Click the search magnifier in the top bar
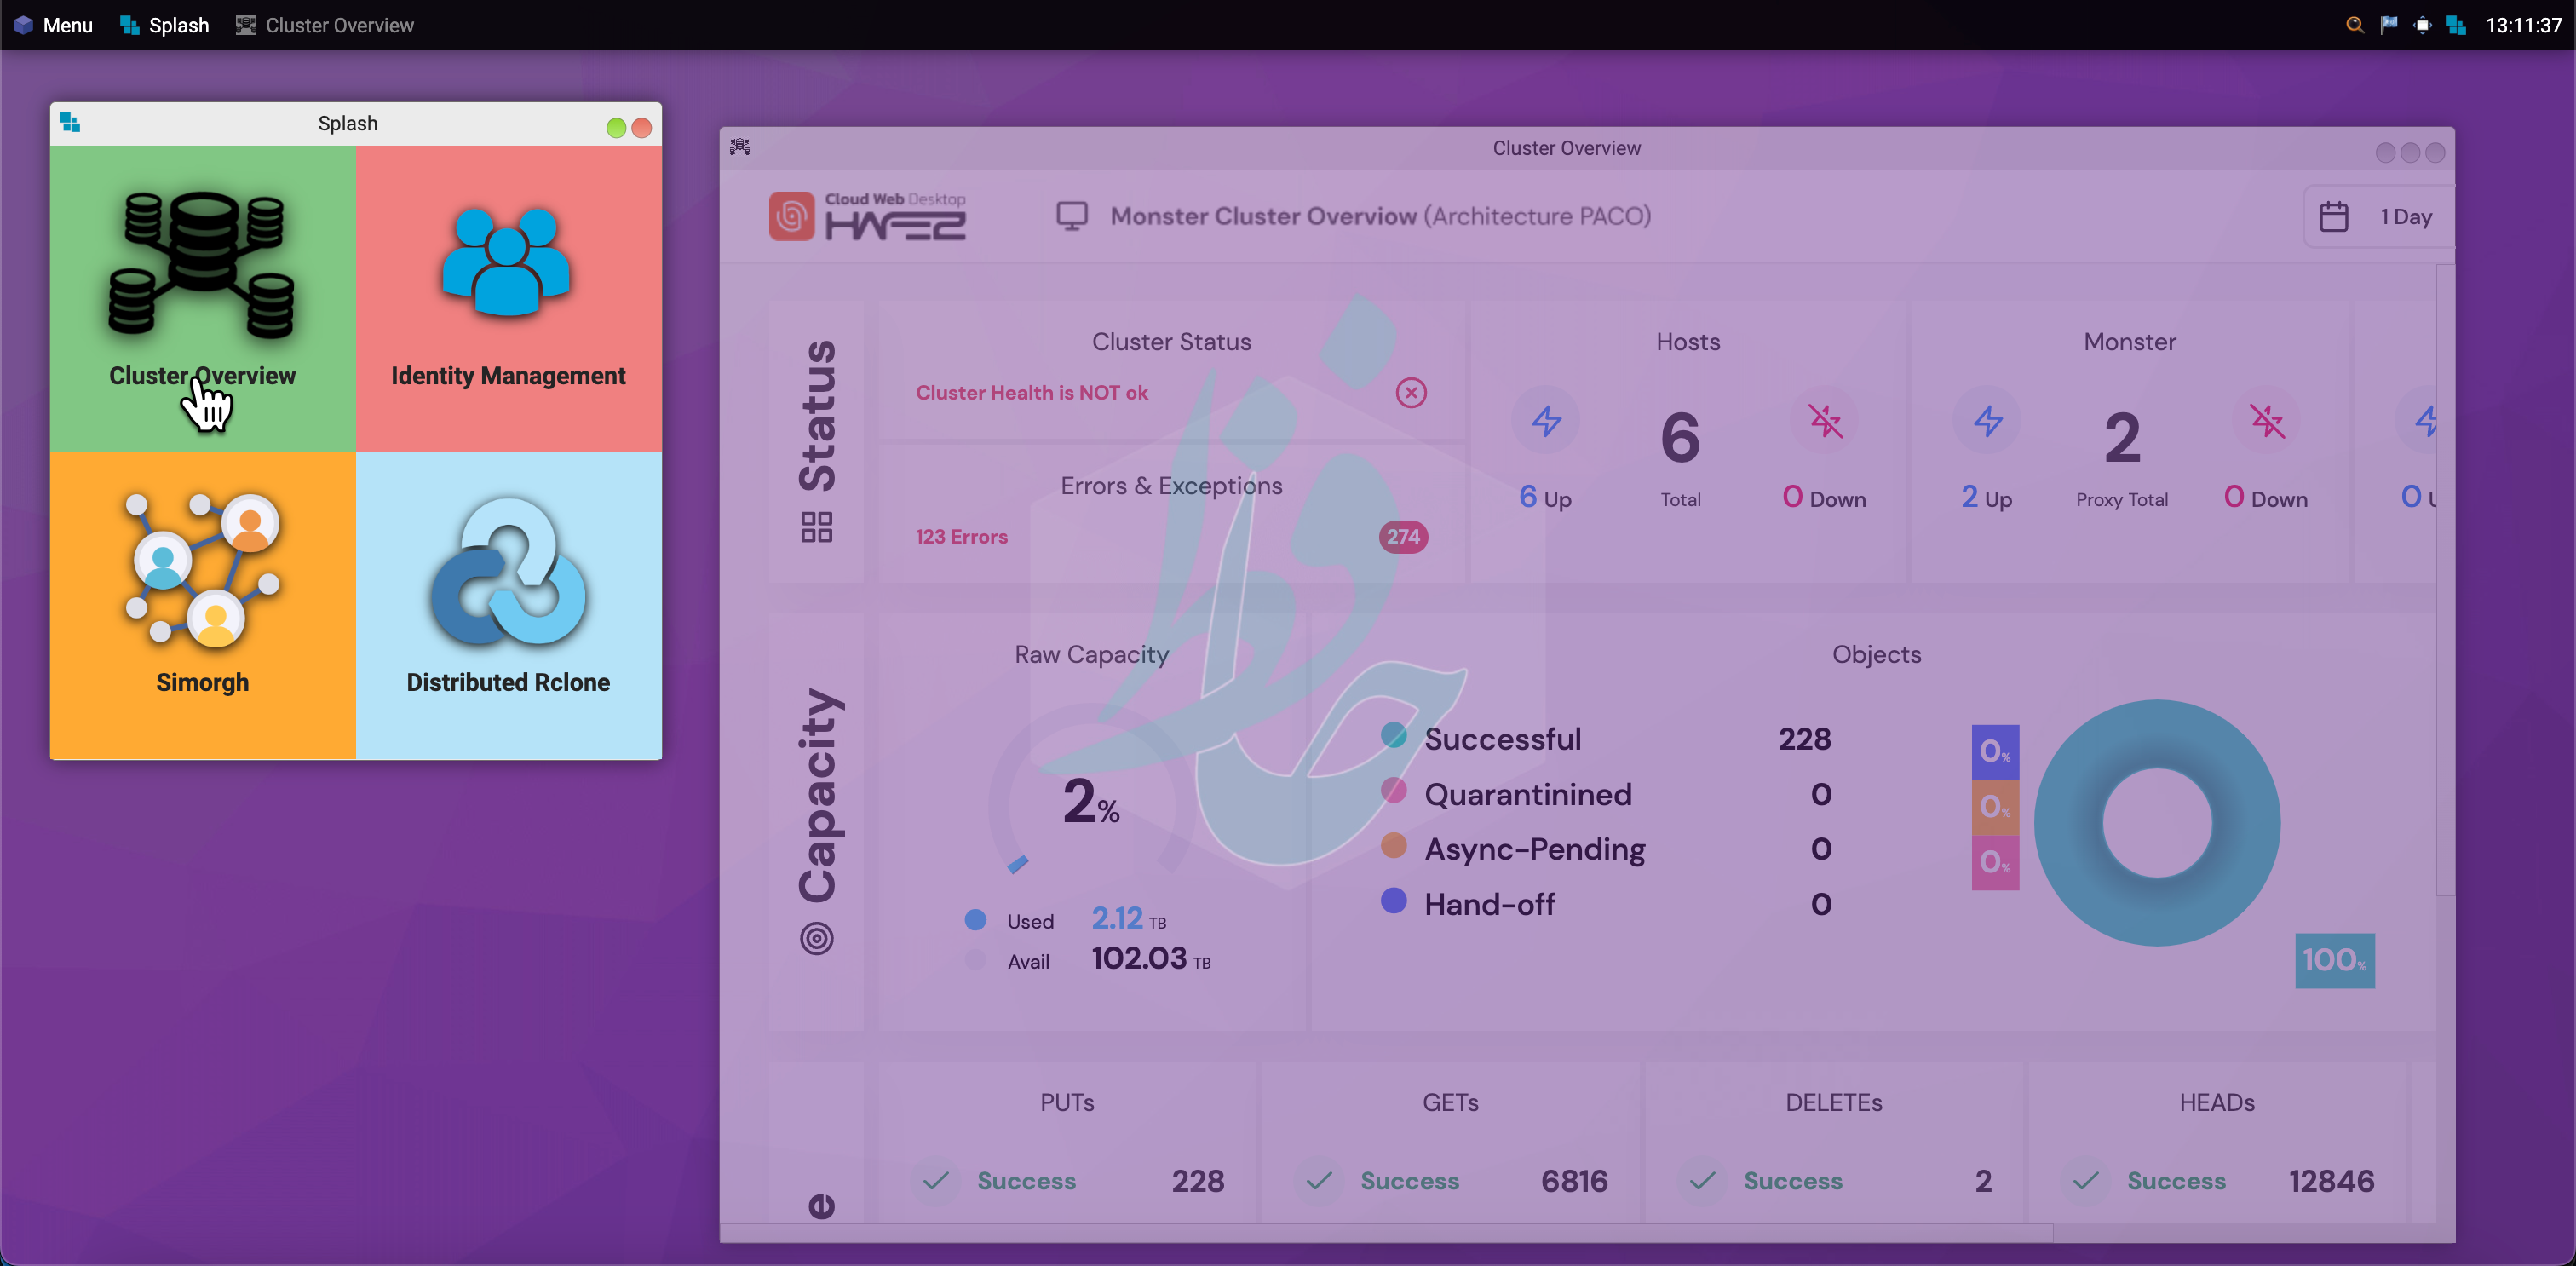The image size is (2576, 1266). tap(2354, 25)
